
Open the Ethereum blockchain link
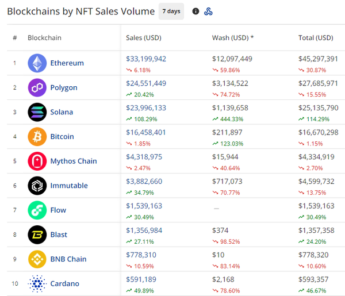tap(67, 63)
